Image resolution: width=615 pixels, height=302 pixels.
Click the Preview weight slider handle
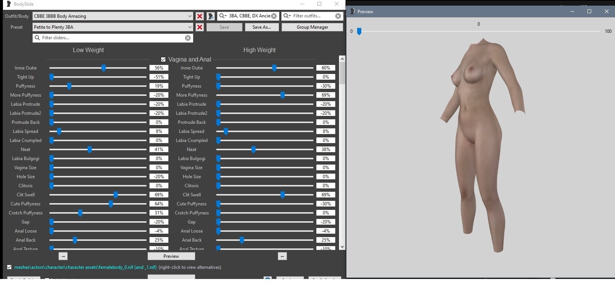pos(359,31)
